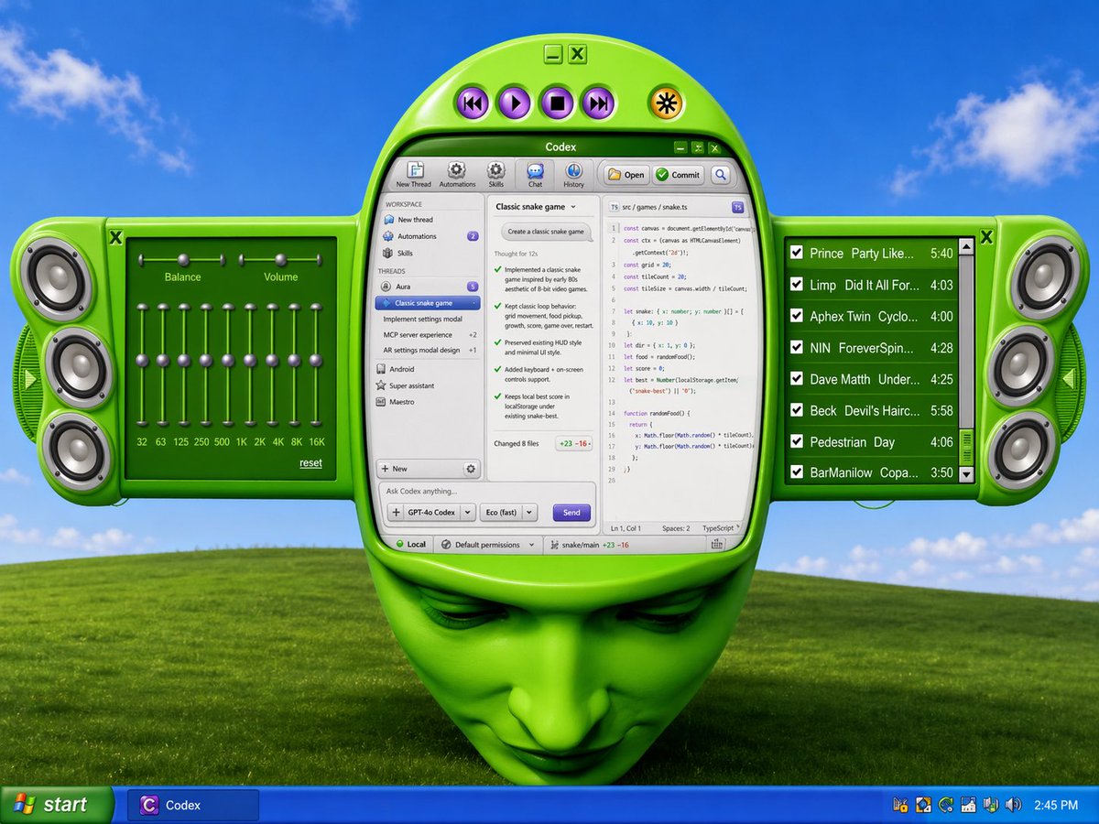Click the Codex taskbar button
The width and height of the screenshot is (1099, 824).
click(x=193, y=806)
